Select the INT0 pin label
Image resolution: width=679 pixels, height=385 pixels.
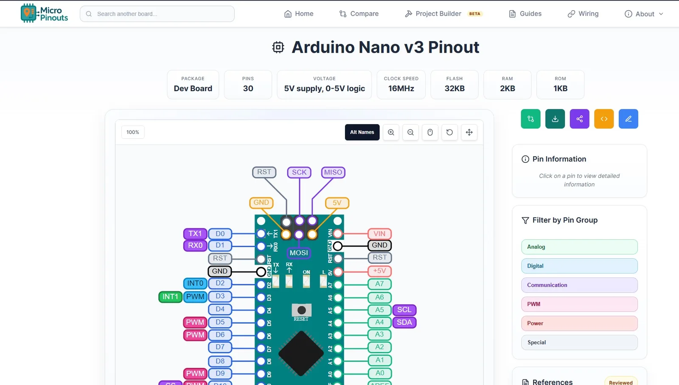[195, 283]
